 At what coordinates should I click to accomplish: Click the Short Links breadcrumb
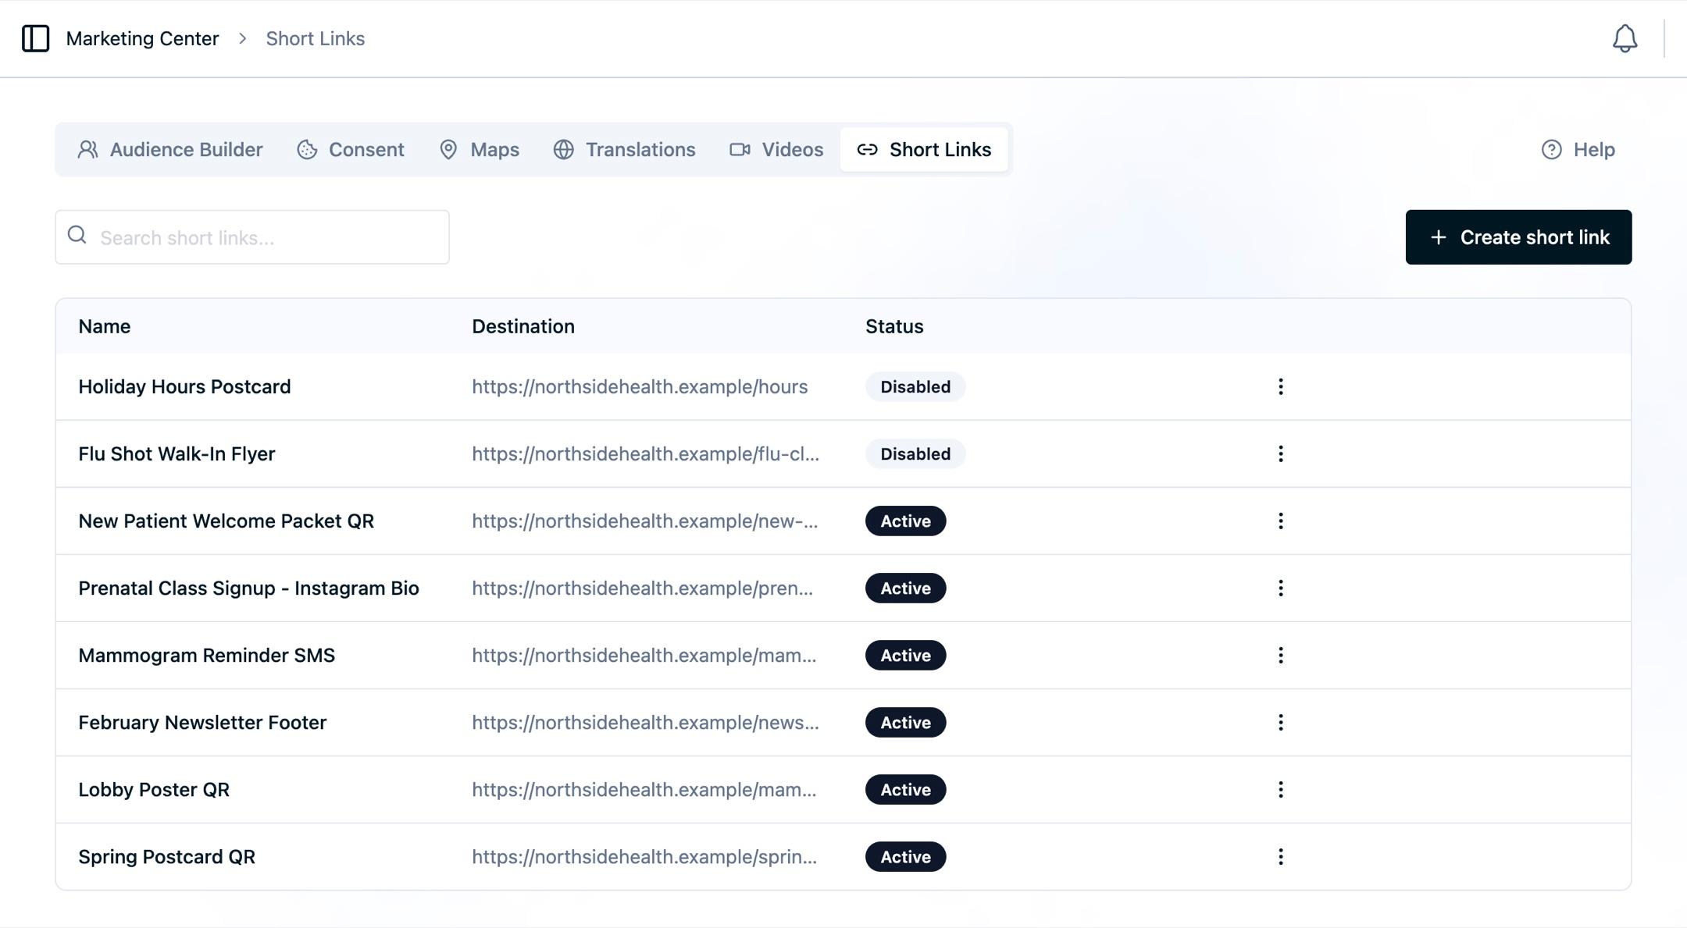click(316, 38)
